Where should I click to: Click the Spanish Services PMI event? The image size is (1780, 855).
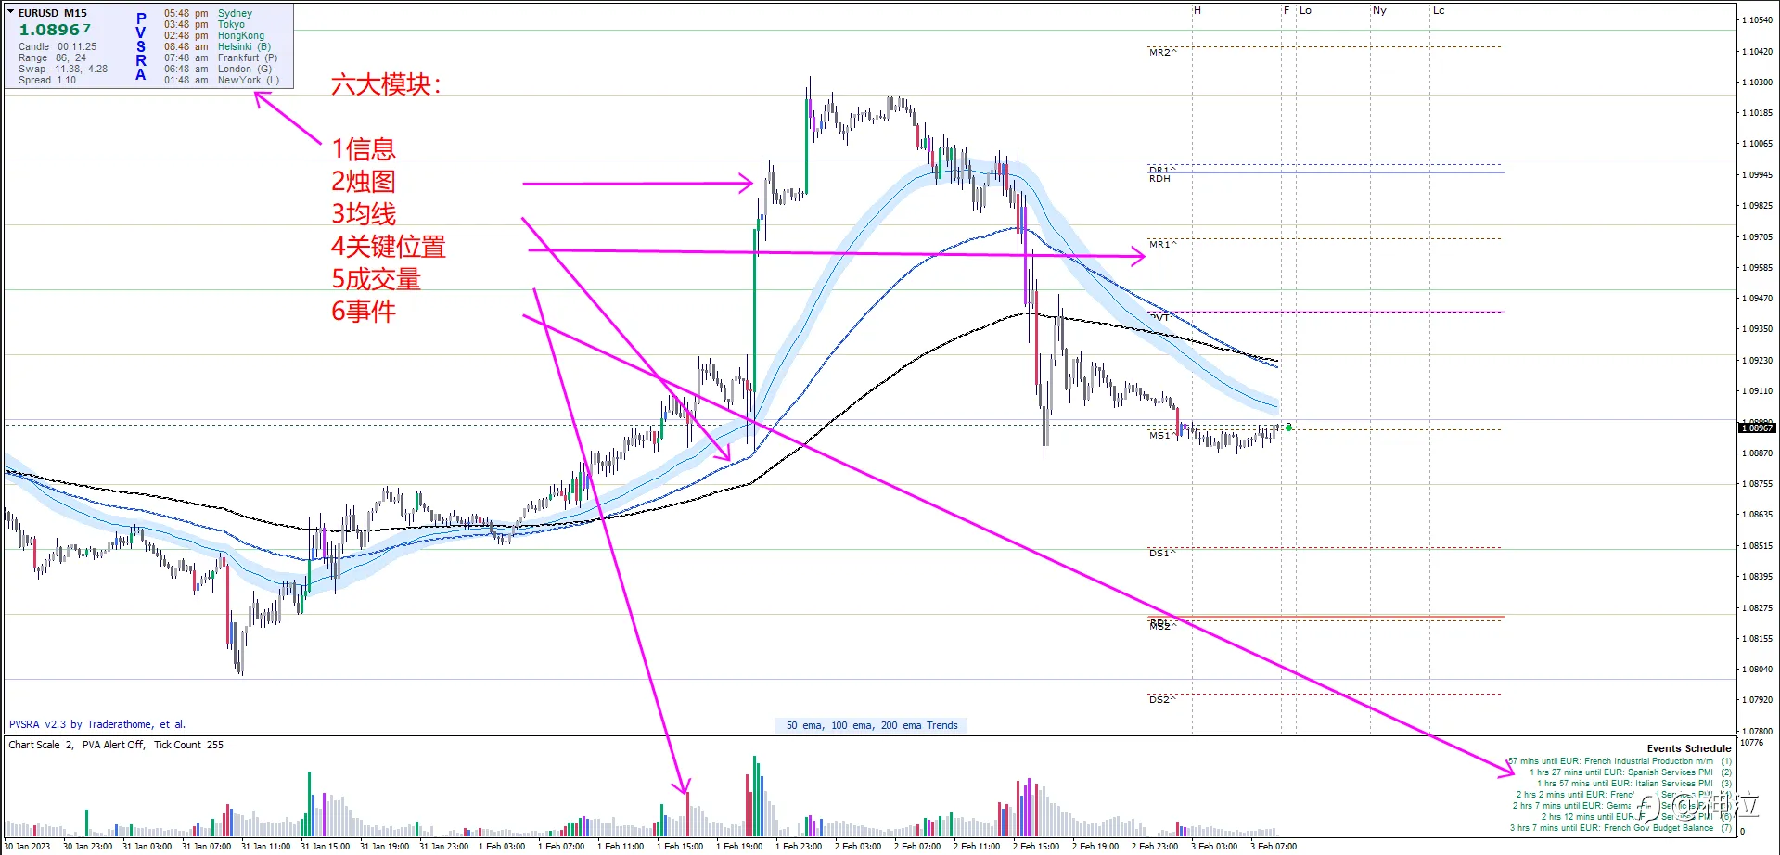[x=1630, y=772]
